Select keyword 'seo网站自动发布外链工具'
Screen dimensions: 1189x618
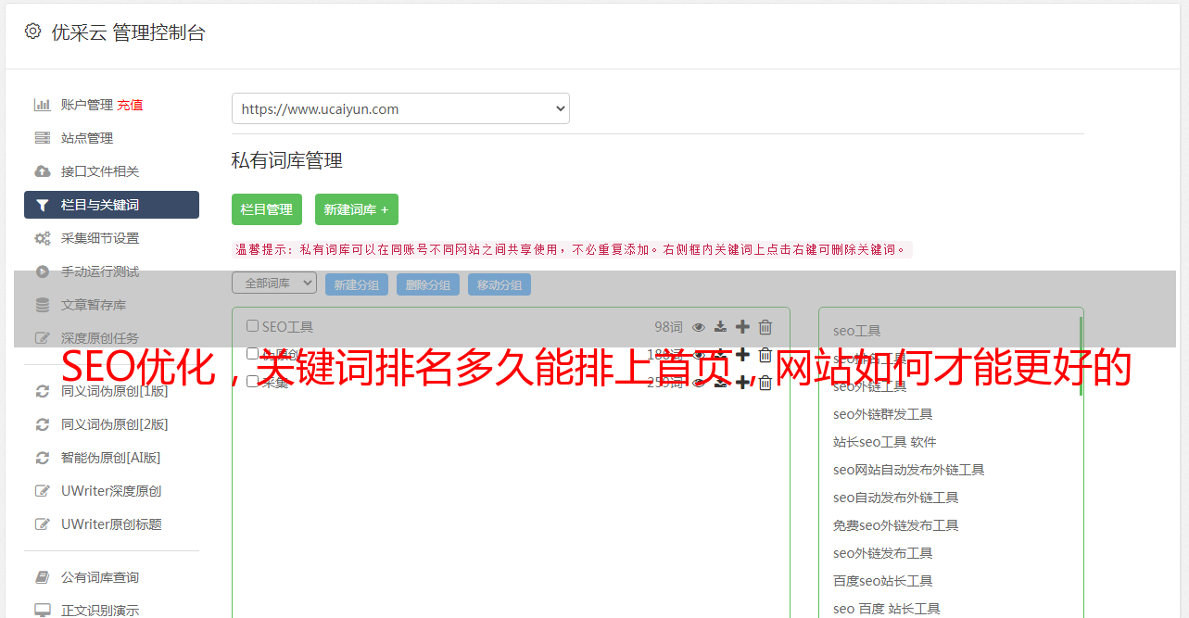[x=909, y=470]
